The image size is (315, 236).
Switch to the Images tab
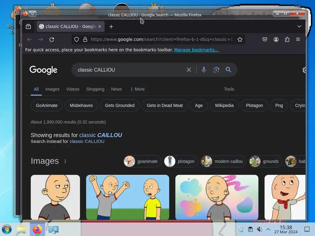coord(52,89)
